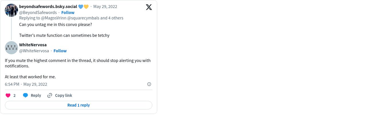367x124 pixels.
Task: Click the X logo icon
Action: pyautogui.click(x=149, y=7)
